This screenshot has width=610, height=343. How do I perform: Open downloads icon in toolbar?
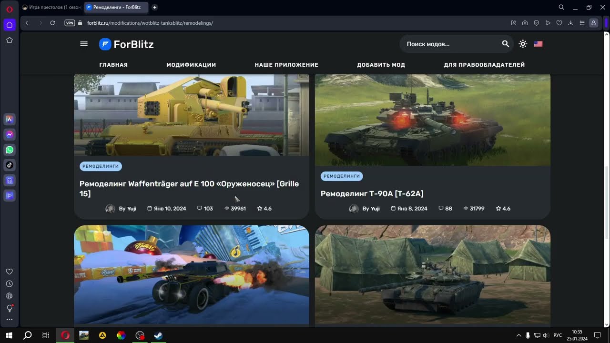570,23
